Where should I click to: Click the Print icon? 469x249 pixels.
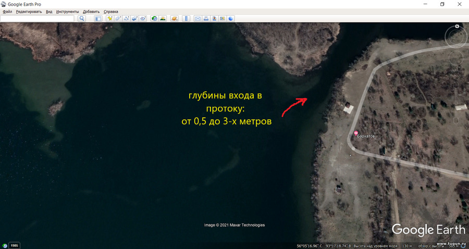click(206, 19)
